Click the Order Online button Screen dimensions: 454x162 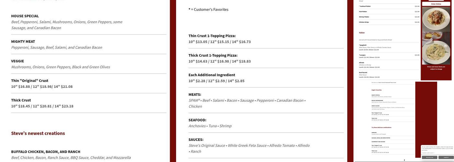pyautogui.click(x=436, y=4)
